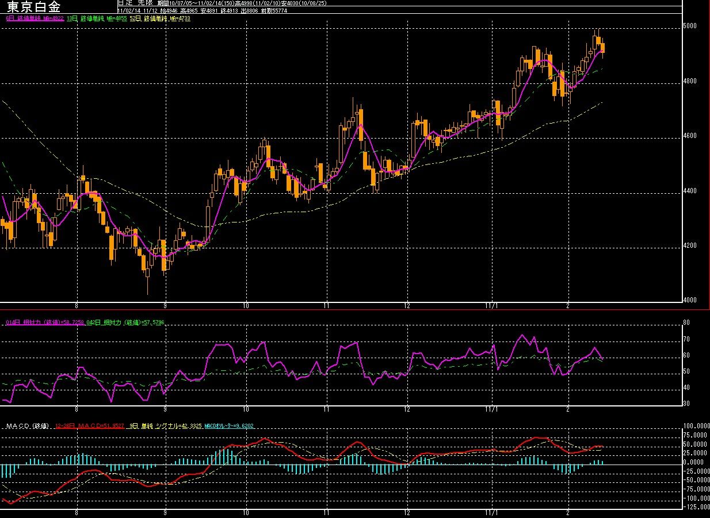Click the 安4891 daily low value
Image resolution: width=710 pixels, height=518 pixels.
click(x=209, y=11)
